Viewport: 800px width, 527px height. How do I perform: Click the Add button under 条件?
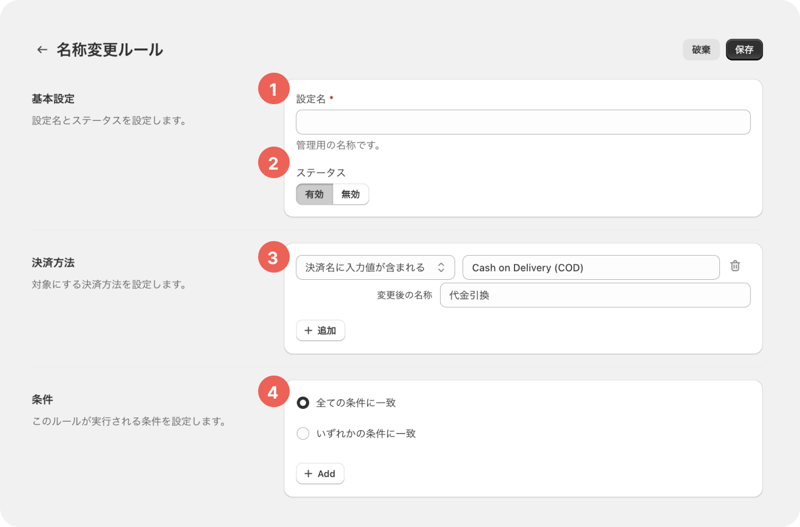click(320, 474)
